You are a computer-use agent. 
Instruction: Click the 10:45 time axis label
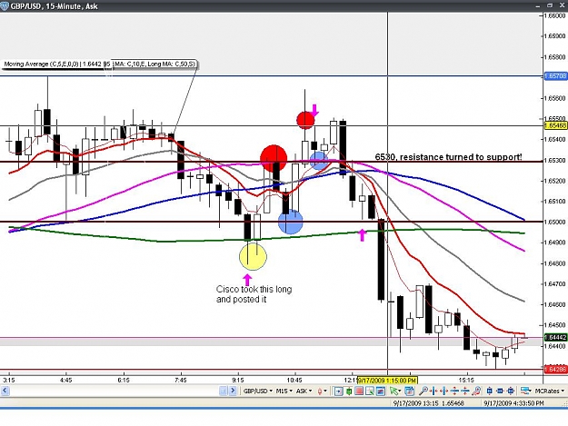294,380
